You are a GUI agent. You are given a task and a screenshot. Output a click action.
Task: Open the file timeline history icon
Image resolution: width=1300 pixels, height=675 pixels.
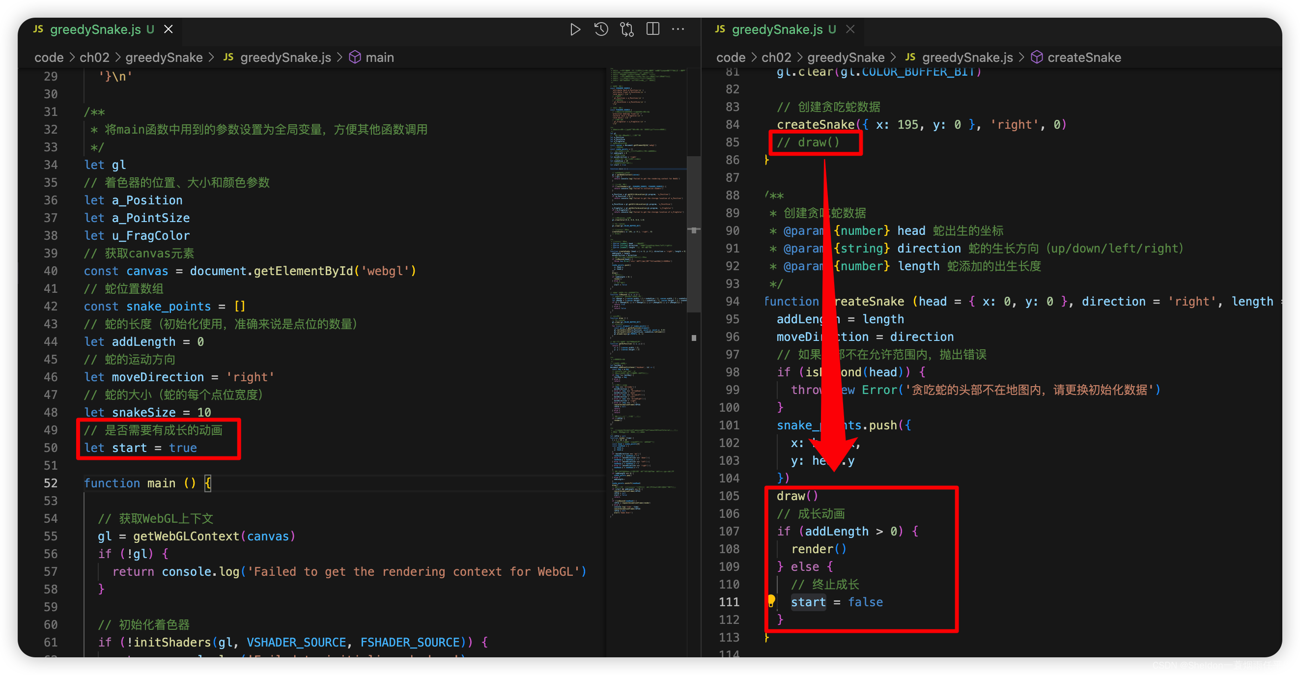pos(600,29)
